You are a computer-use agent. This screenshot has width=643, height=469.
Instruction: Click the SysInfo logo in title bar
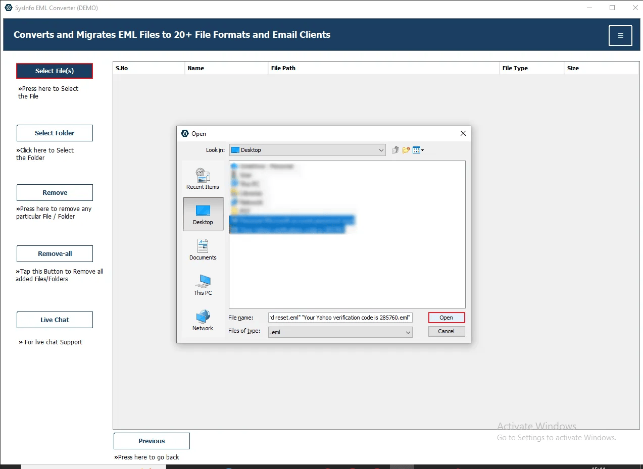tap(8, 8)
